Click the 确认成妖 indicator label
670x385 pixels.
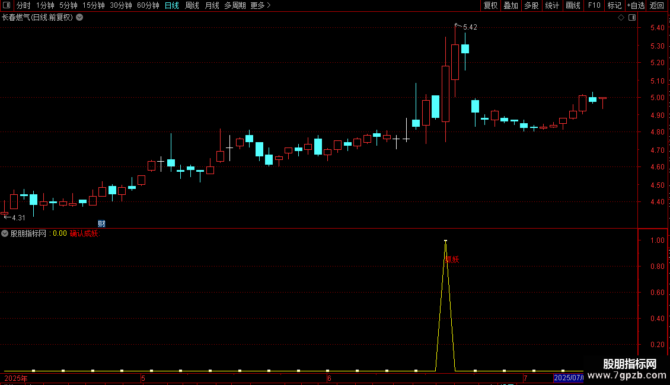click(85, 233)
